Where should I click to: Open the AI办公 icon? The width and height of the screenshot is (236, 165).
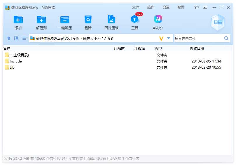click(158, 19)
